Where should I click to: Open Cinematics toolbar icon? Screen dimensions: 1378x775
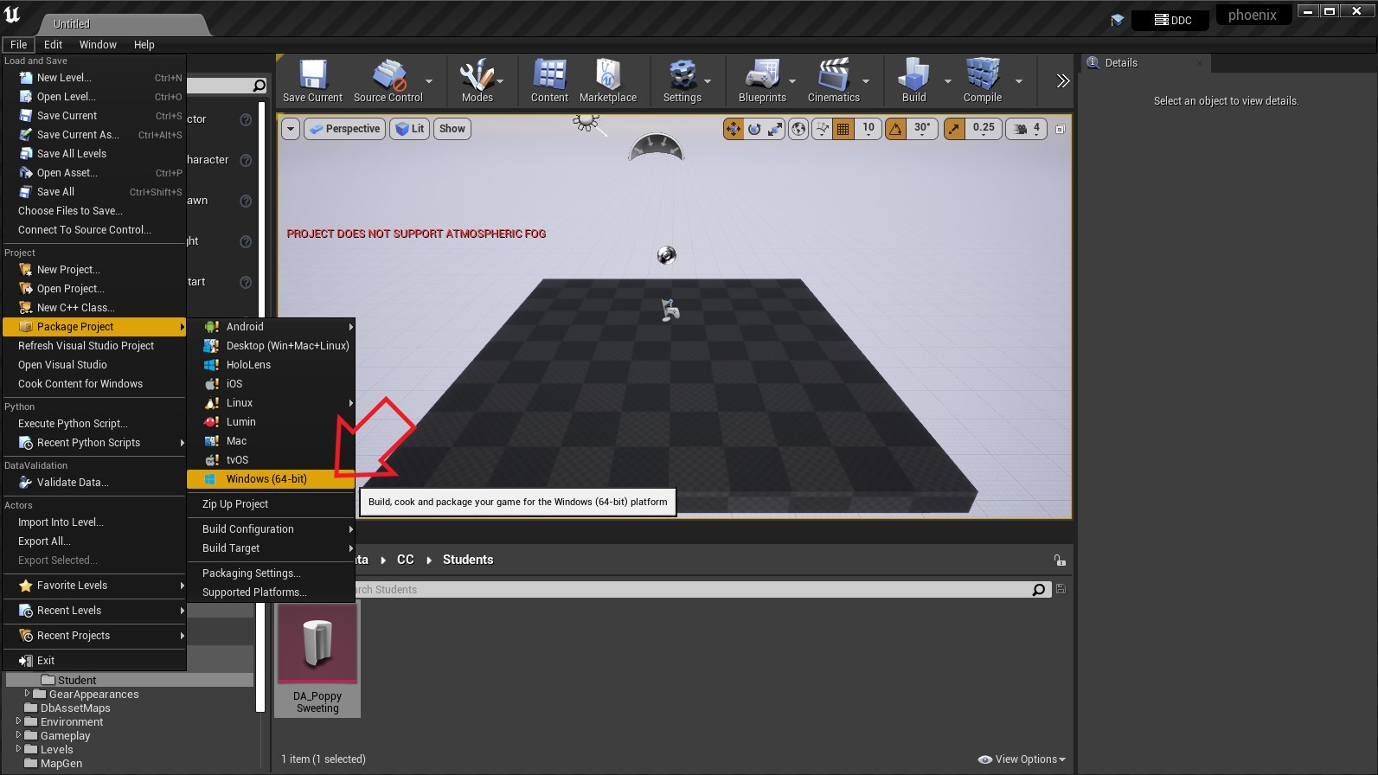(x=834, y=80)
